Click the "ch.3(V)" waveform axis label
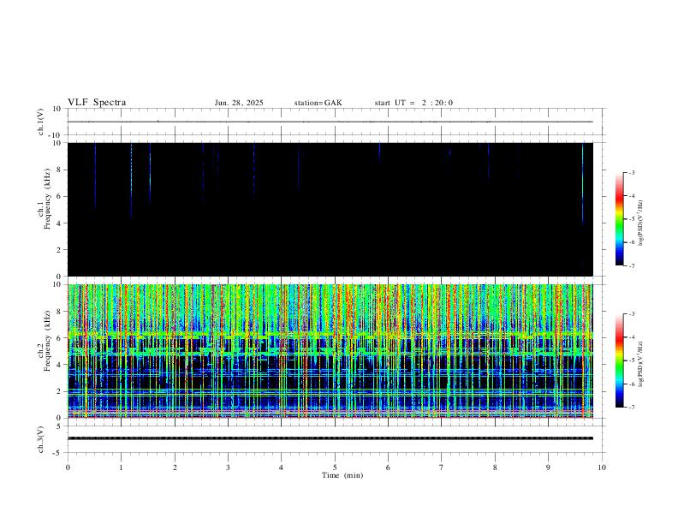Viewport: 678px width, 524px height. pyautogui.click(x=40, y=439)
